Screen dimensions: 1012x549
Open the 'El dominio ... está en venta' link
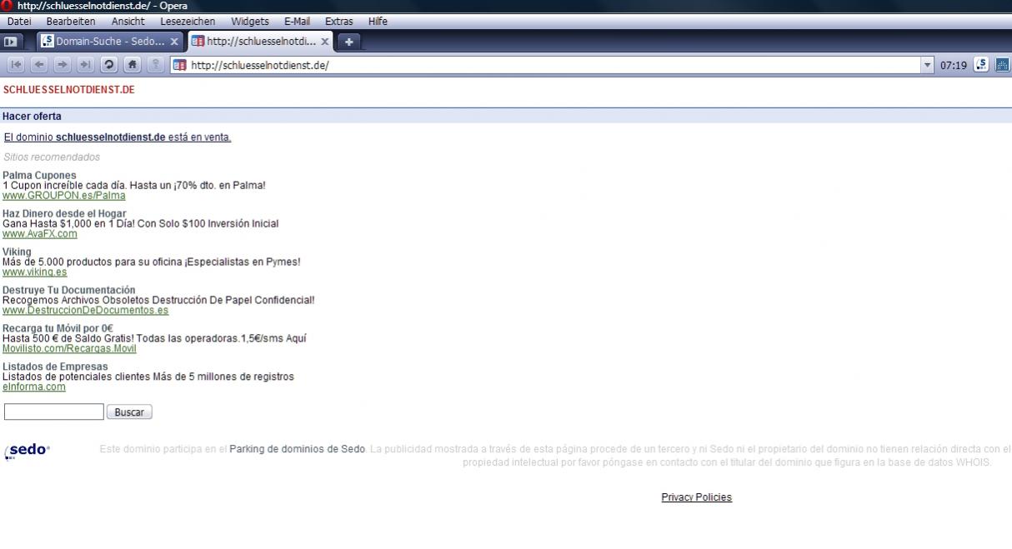[x=118, y=137]
